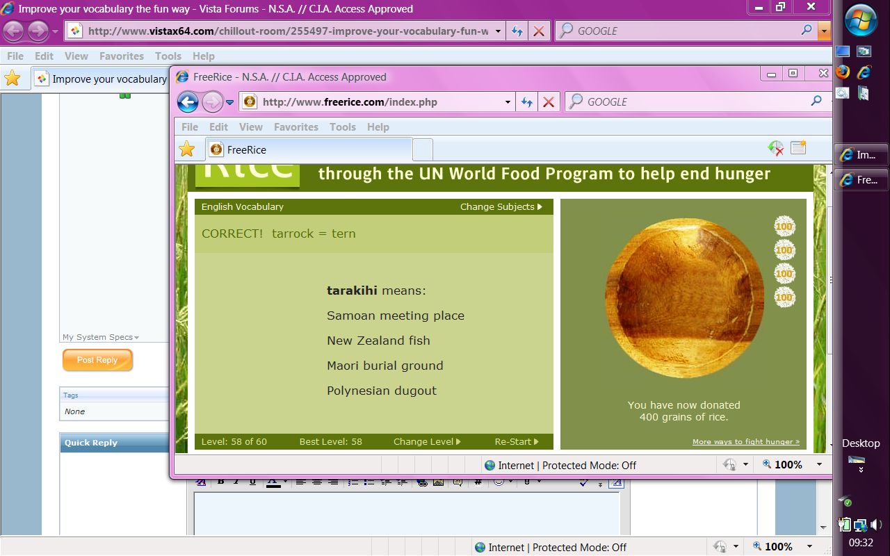Click Switch between windows icon
The height and width of the screenshot is (556, 890).
(864, 51)
